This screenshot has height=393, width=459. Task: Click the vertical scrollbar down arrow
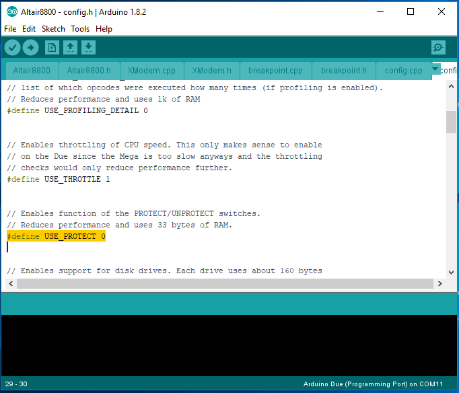(451, 273)
